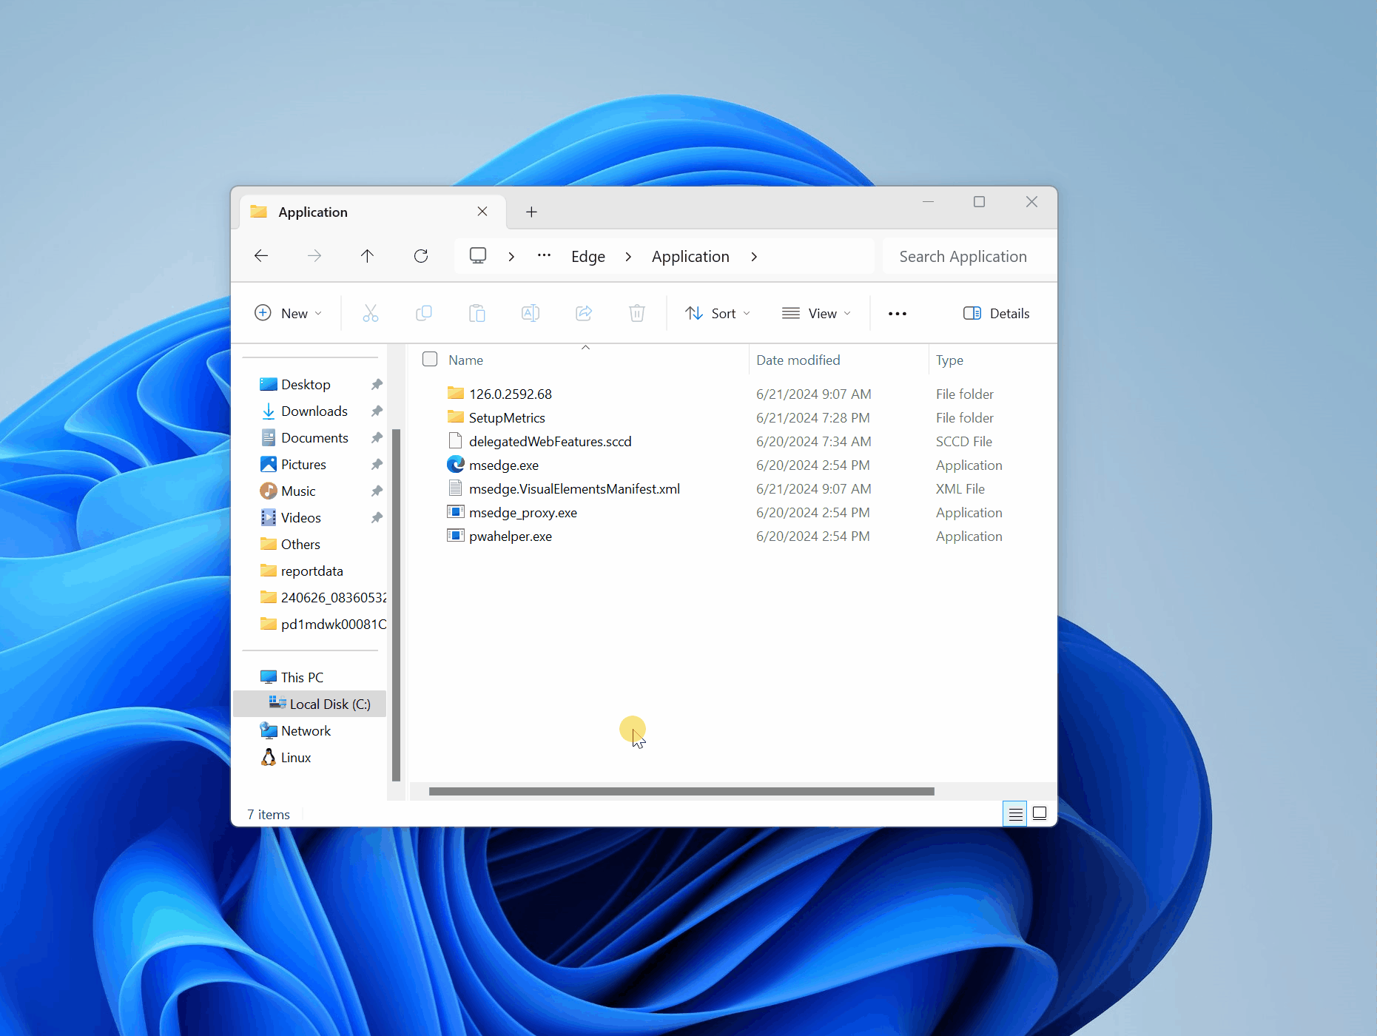Open the See more three-dot menu
The height and width of the screenshot is (1036, 1377).
point(898,313)
